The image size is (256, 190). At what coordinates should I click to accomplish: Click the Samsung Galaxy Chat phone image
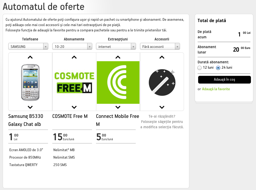pyautogui.click(x=30, y=82)
